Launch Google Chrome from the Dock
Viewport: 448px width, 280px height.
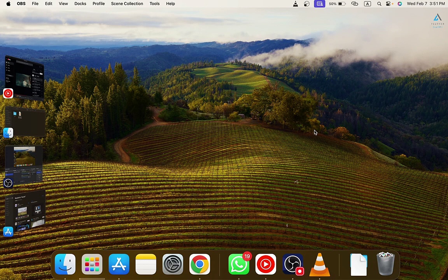tap(199, 264)
